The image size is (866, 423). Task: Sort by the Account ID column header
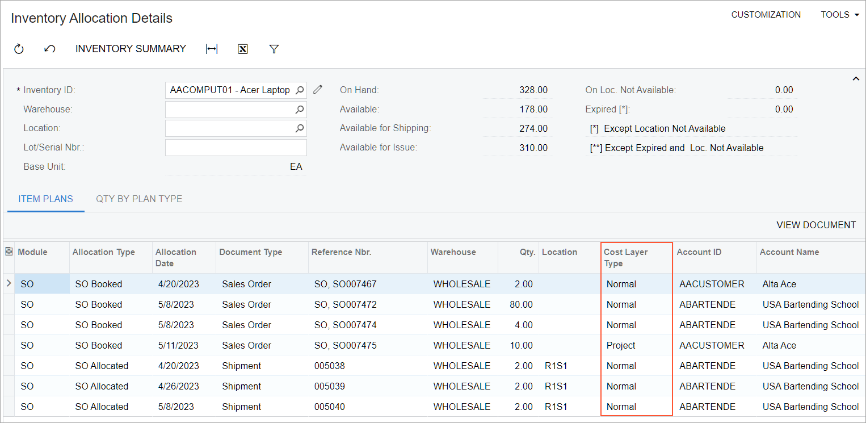tap(715, 257)
